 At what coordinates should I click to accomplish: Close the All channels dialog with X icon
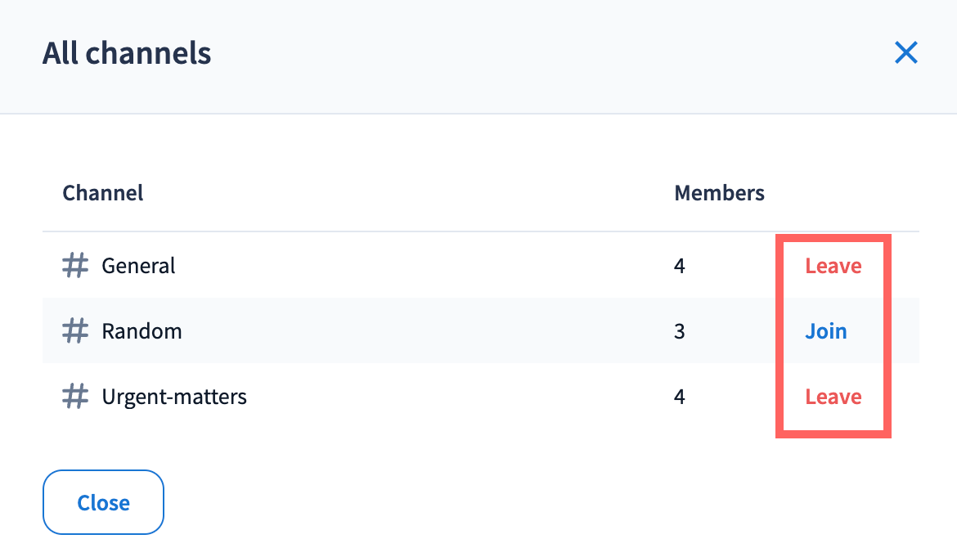click(x=906, y=53)
